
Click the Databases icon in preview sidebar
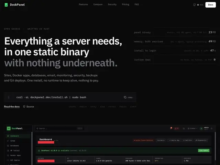point(8,146)
